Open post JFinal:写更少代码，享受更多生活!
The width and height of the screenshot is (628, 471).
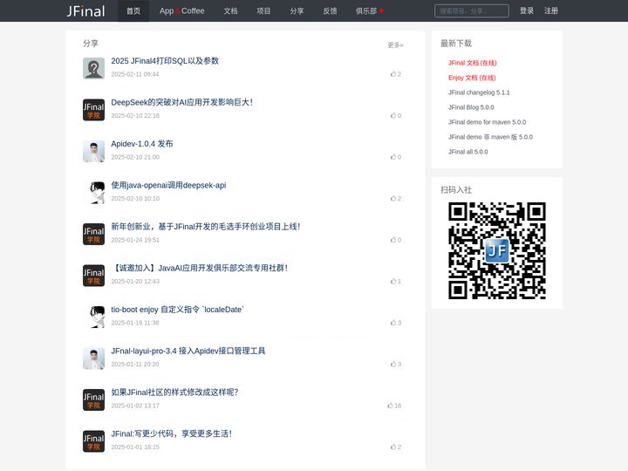click(x=172, y=433)
